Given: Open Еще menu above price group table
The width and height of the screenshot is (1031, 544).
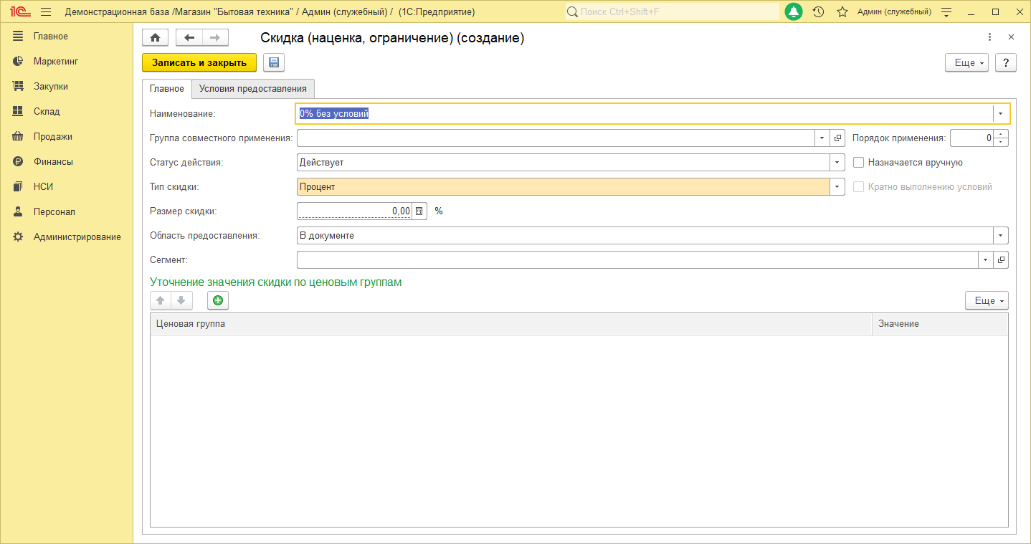Looking at the screenshot, I should pyautogui.click(x=987, y=301).
